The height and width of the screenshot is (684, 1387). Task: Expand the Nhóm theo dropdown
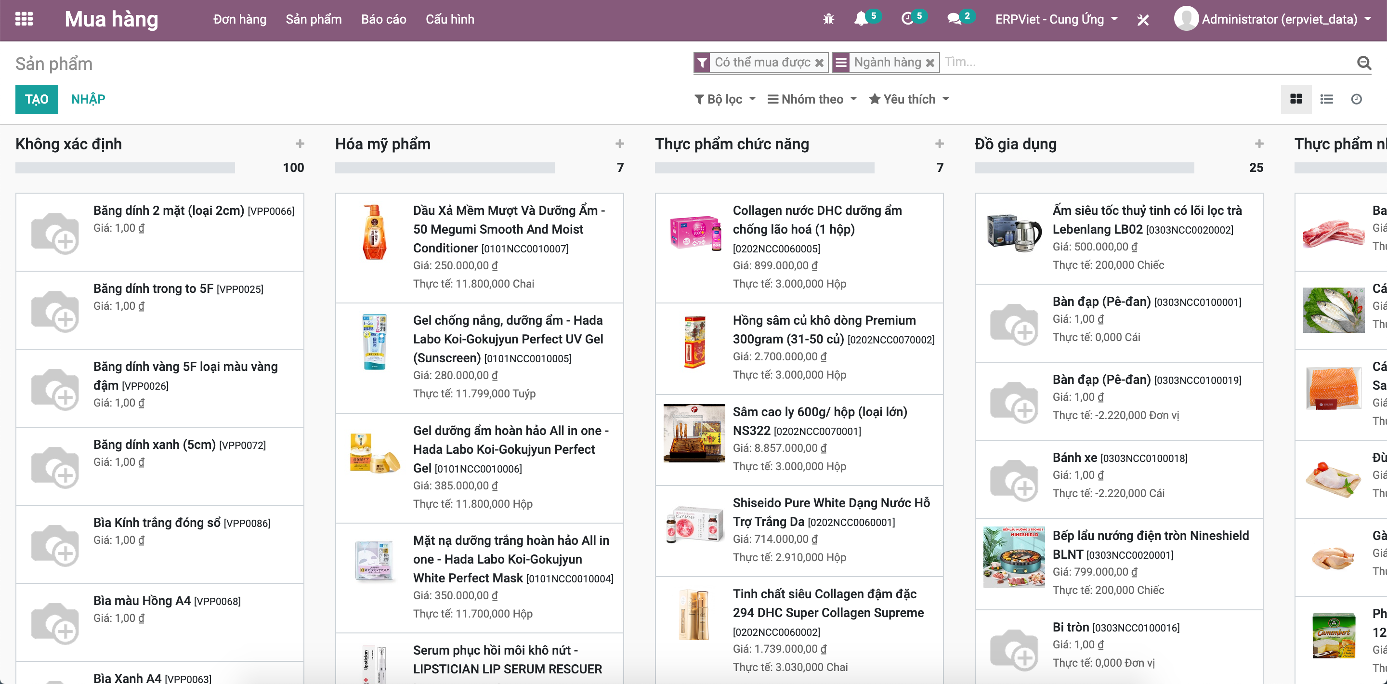812,99
